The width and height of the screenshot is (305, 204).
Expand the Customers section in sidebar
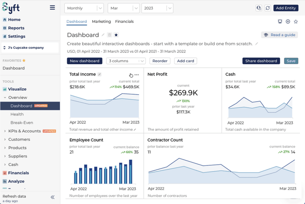click(x=19, y=139)
